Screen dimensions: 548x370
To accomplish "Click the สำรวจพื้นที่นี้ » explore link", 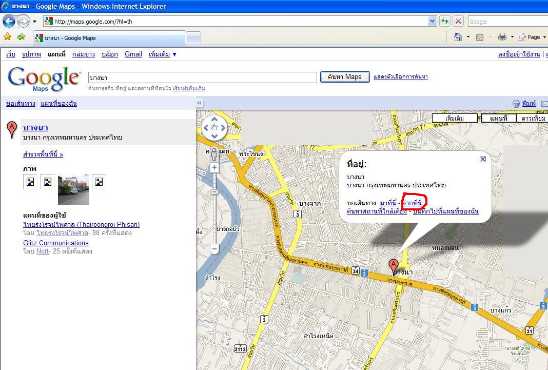I will pos(43,154).
